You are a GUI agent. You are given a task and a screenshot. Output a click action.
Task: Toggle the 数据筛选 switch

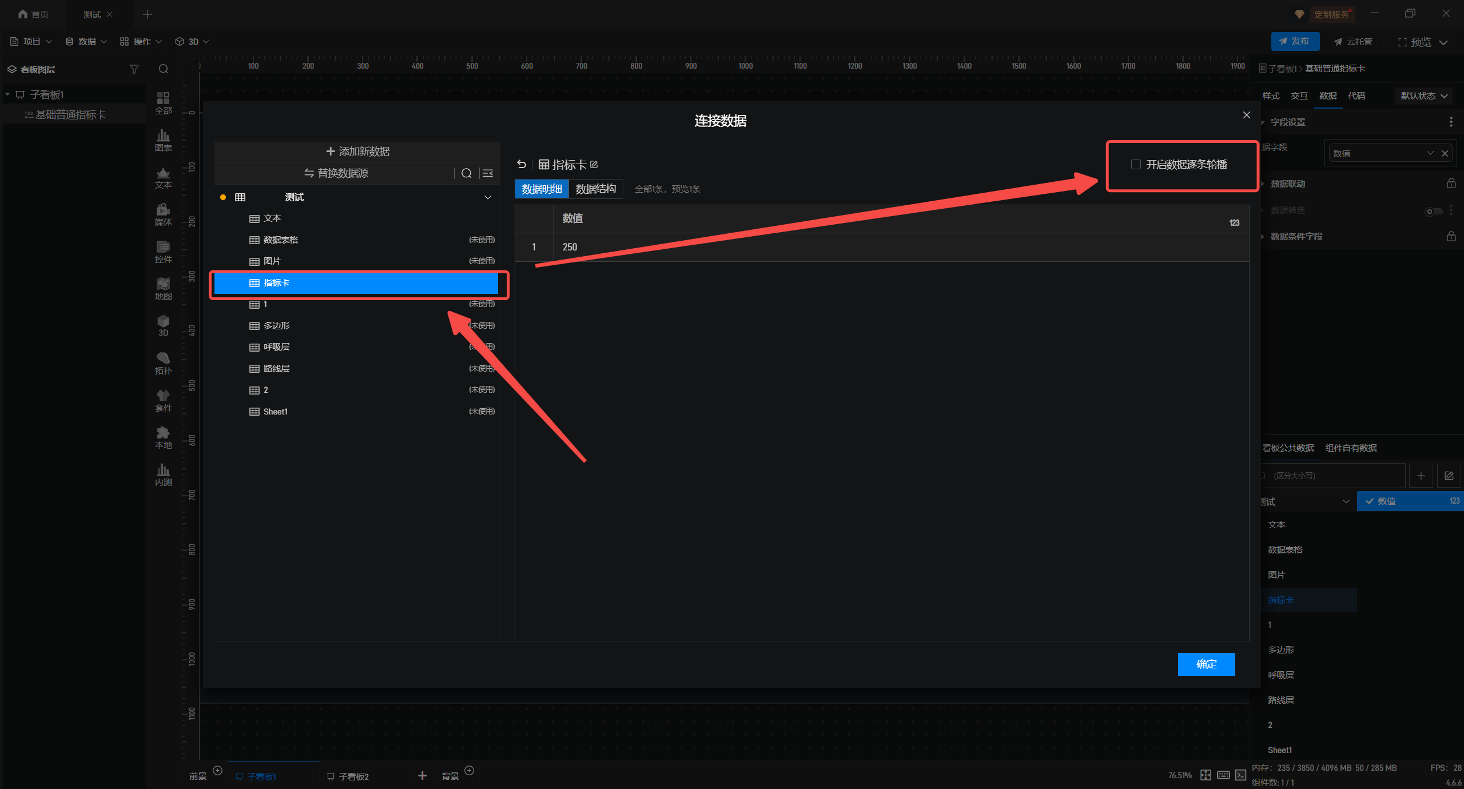click(1433, 211)
